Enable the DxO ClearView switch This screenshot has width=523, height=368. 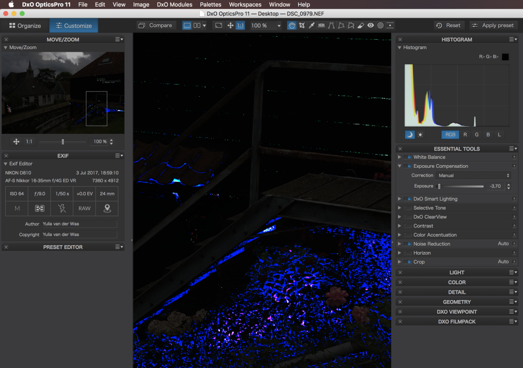click(x=407, y=217)
